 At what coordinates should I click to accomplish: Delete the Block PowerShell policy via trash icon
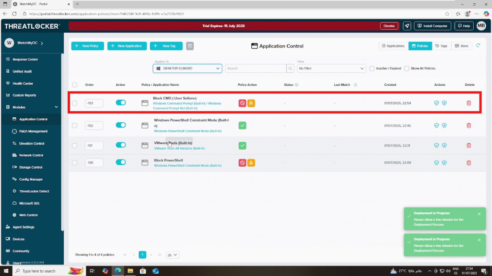468,163
